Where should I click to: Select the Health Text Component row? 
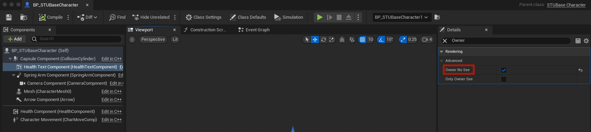click(x=63, y=67)
